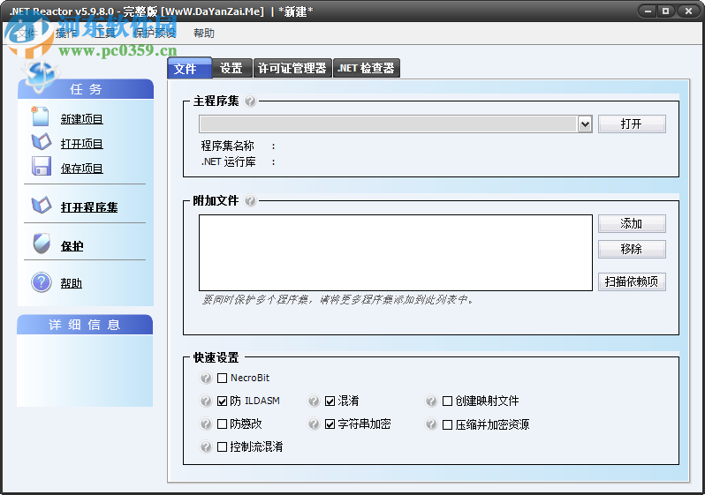Click help icon beside 混淆 option

tap(314, 401)
